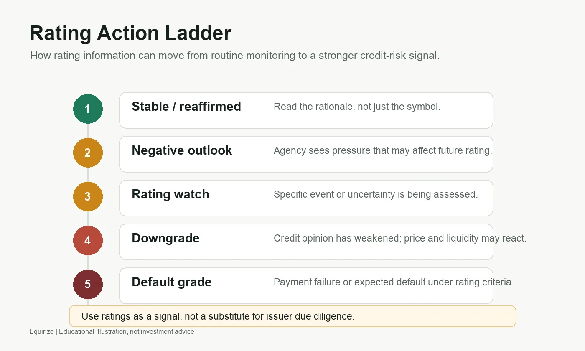Select 'Credit opinion has weakened' description
This screenshot has width=585, height=351.
tap(400, 238)
